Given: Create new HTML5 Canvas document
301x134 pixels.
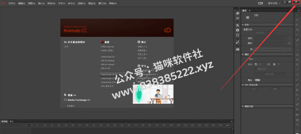Looking at the screenshot, I should pos(107,46).
